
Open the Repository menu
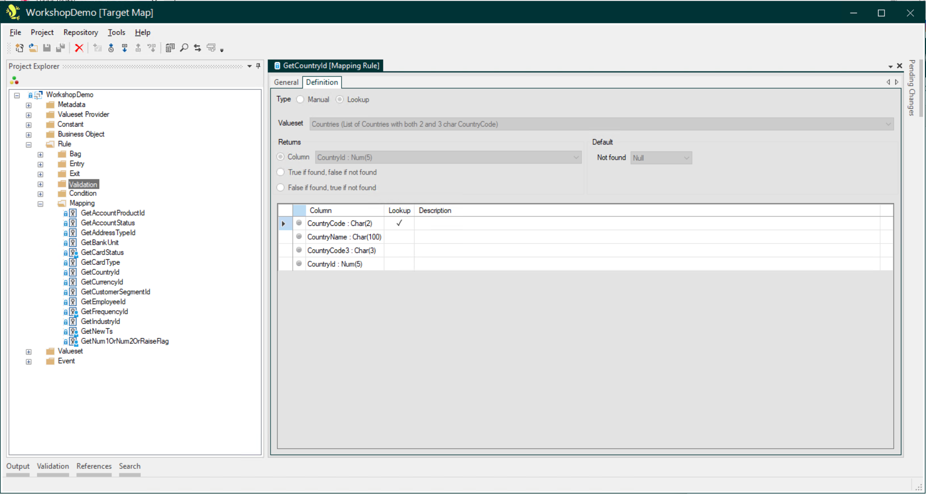tap(80, 33)
